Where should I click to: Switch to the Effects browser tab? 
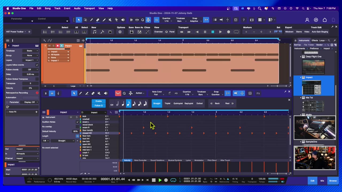pos(315,41)
